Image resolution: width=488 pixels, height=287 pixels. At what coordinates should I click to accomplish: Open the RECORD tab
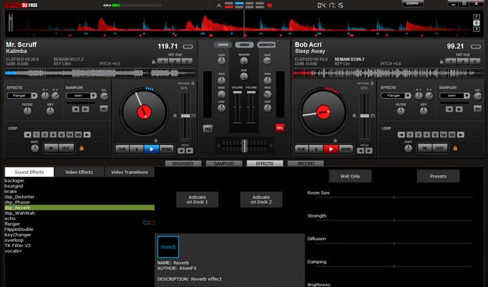[305, 164]
